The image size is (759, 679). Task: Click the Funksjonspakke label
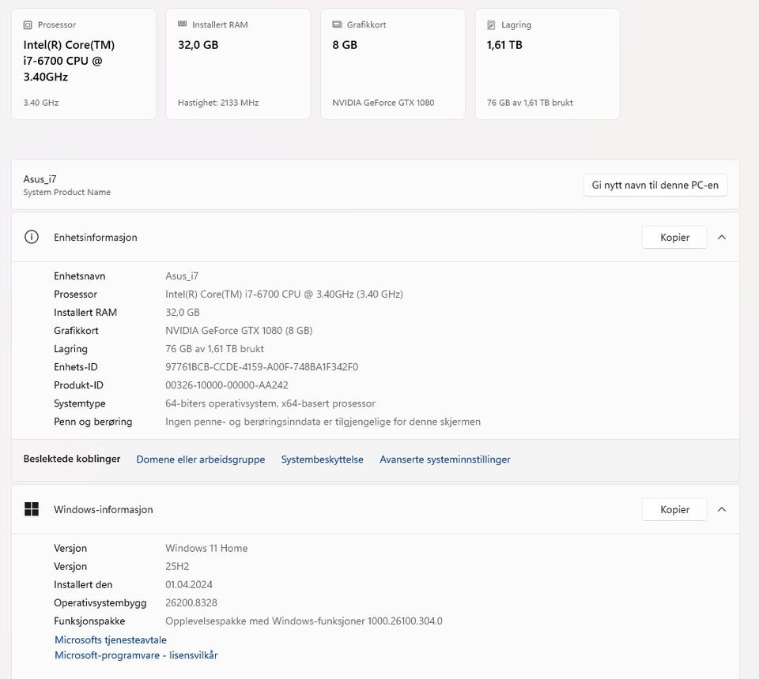click(89, 621)
